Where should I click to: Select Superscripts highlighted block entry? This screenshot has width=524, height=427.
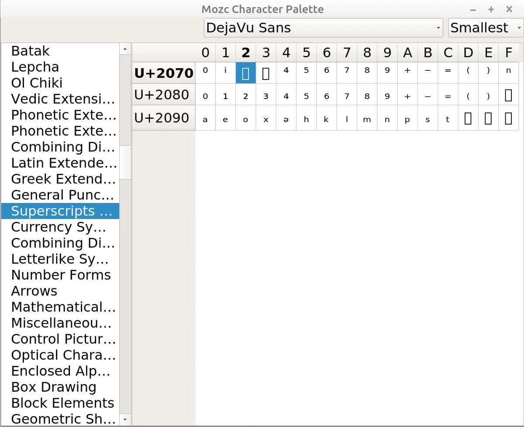(x=60, y=211)
